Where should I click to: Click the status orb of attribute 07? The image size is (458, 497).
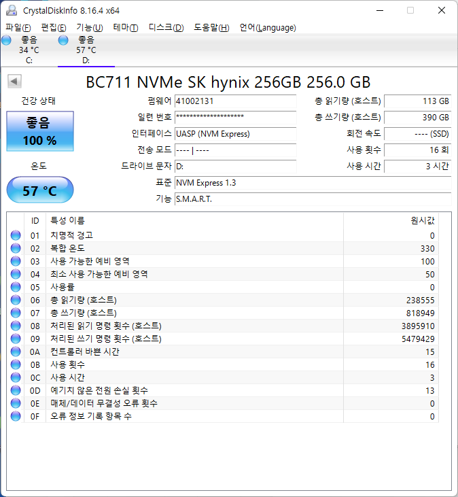(16, 313)
